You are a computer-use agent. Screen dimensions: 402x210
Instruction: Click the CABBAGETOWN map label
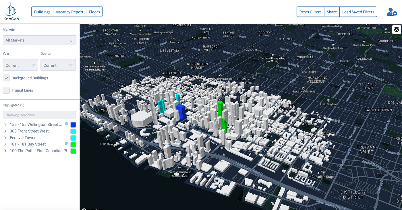(378, 110)
